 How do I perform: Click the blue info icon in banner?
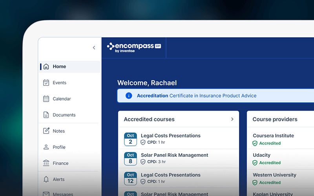(128, 96)
